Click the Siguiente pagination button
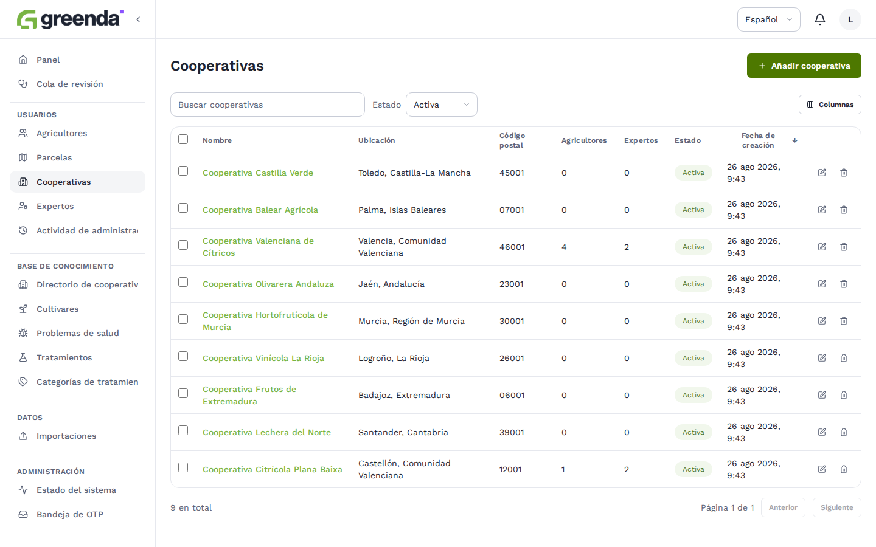 pyautogui.click(x=837, y=507)
